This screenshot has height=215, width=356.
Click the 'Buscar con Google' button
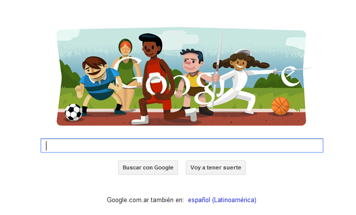[148, 167]
